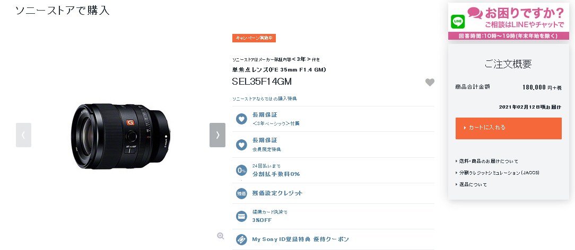The image size is (575, 250).
Task: Click heart icon beside 3年ベーシック warranty
Action: coord(241,119)
